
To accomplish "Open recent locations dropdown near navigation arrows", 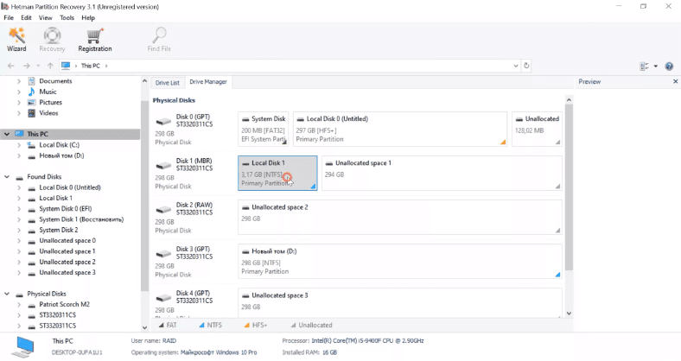I will coord(38,66).
